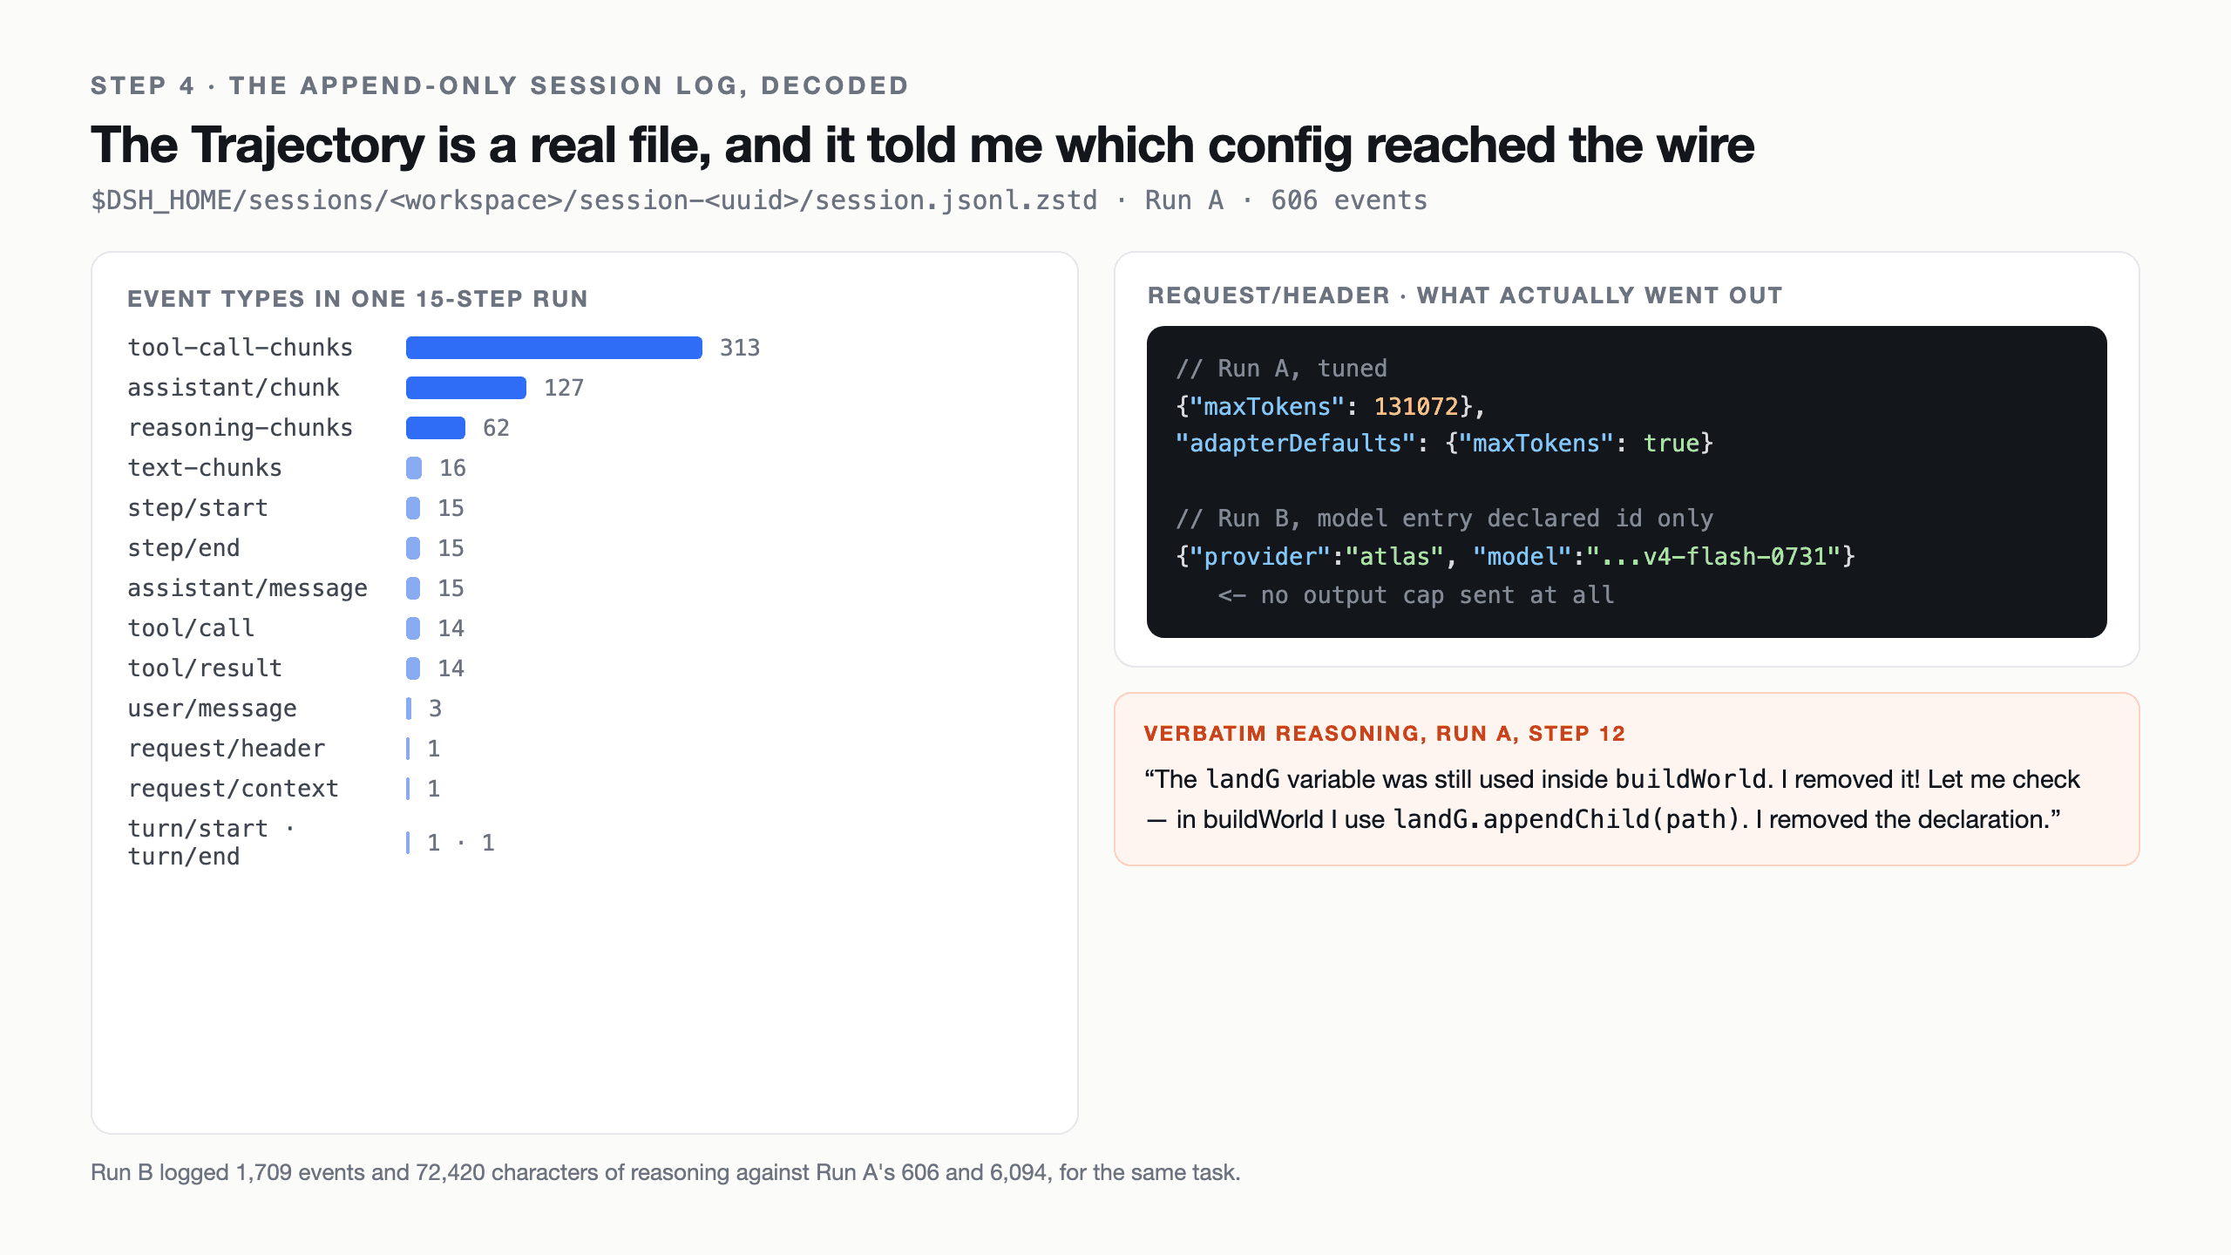Click the user/message count of 3
The image size is (2231, 1255).
435,709
